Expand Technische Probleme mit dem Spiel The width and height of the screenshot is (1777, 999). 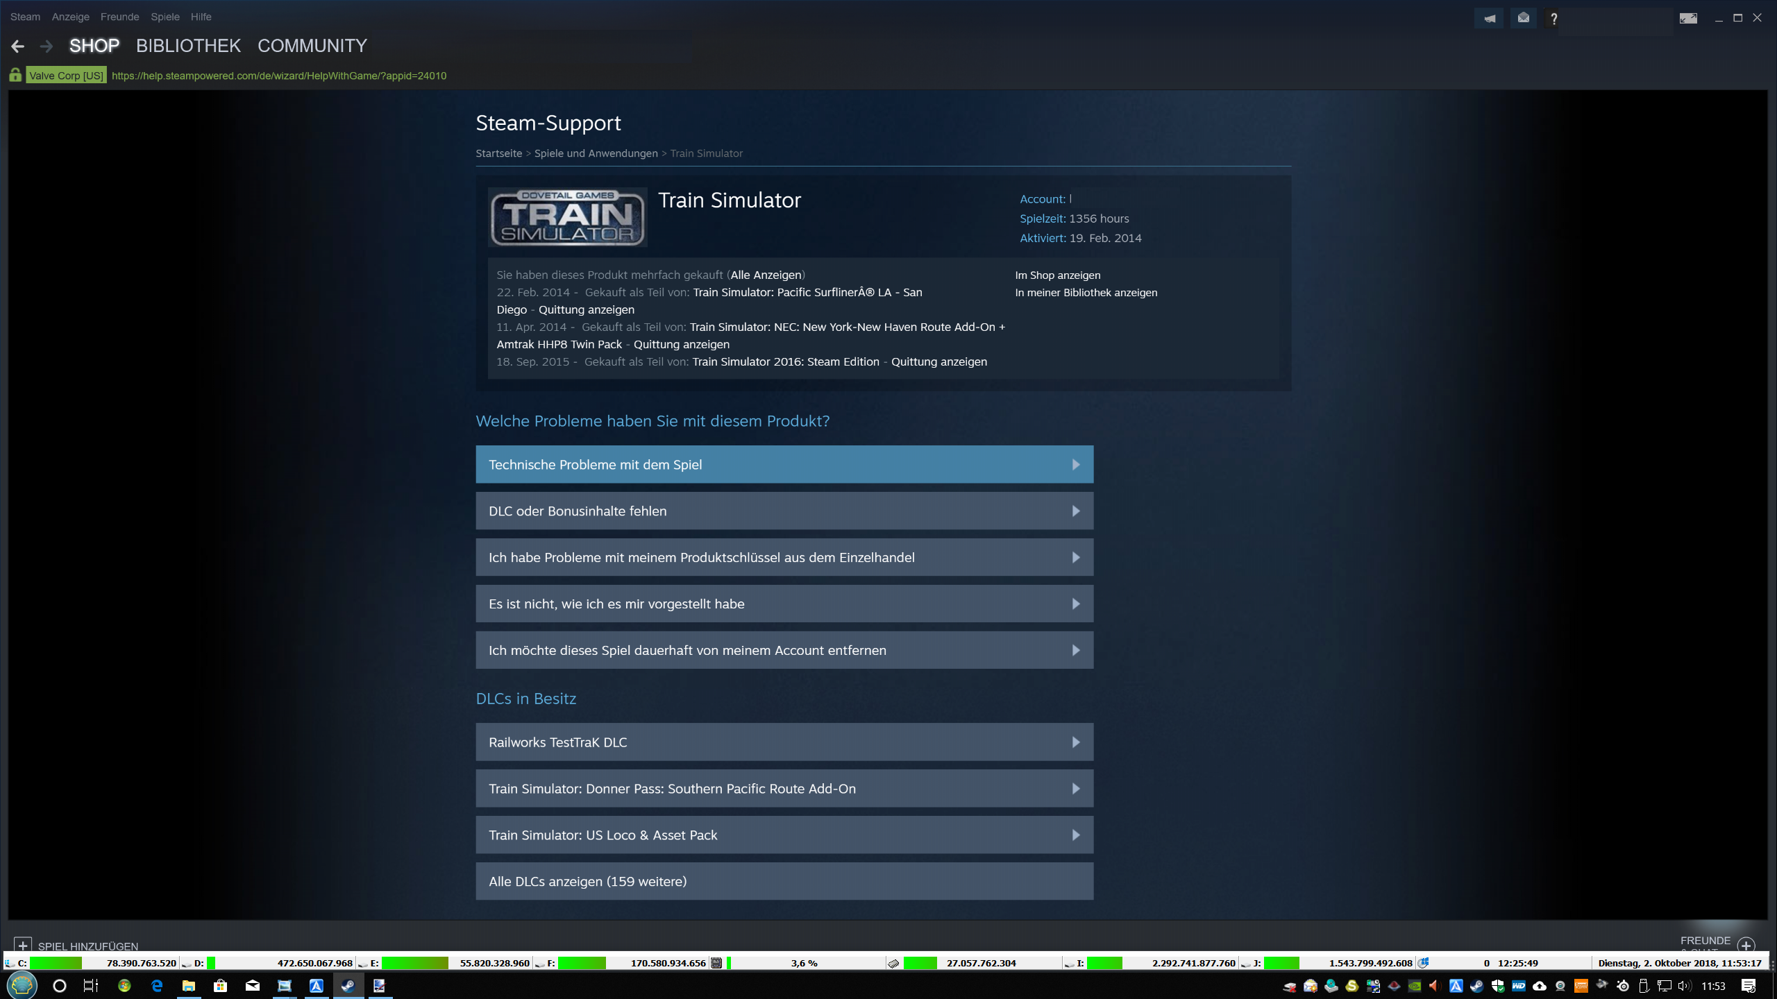(784, 465)
